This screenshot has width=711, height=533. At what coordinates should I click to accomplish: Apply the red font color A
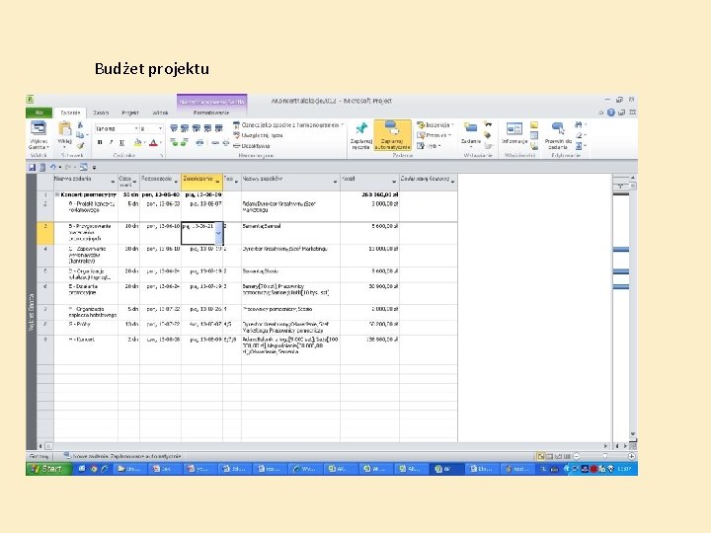153,142
